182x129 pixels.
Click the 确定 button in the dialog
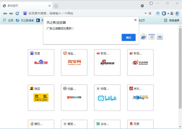pyautogui.click(x=128, y=37)
